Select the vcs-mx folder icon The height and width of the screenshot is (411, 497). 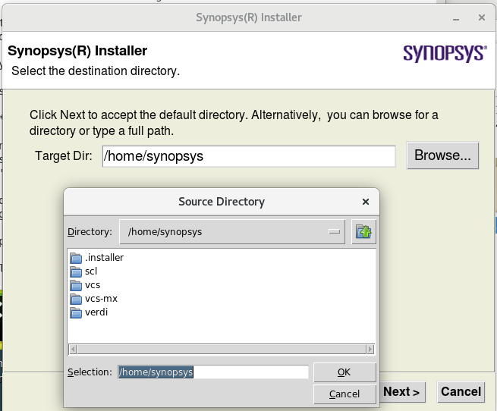tap(76, 299)
